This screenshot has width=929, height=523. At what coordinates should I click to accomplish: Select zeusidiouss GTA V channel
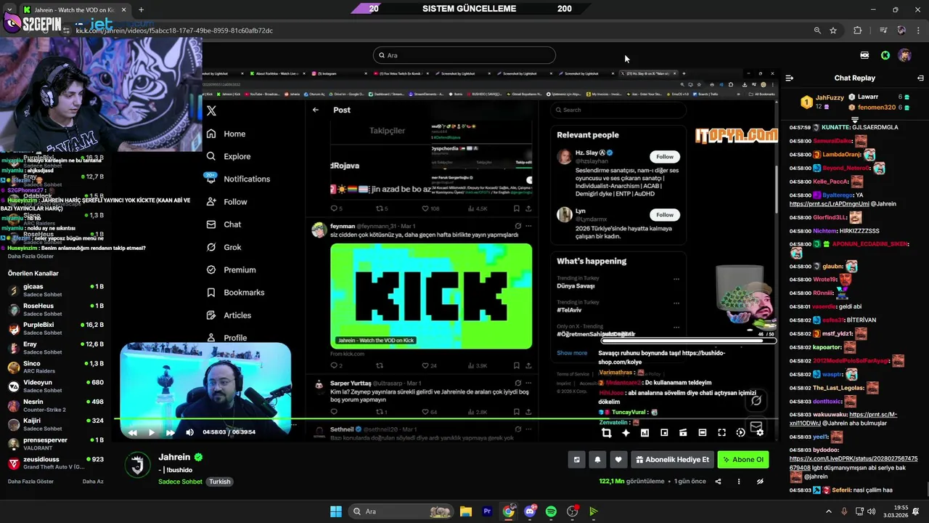click(x=54, y=463)
